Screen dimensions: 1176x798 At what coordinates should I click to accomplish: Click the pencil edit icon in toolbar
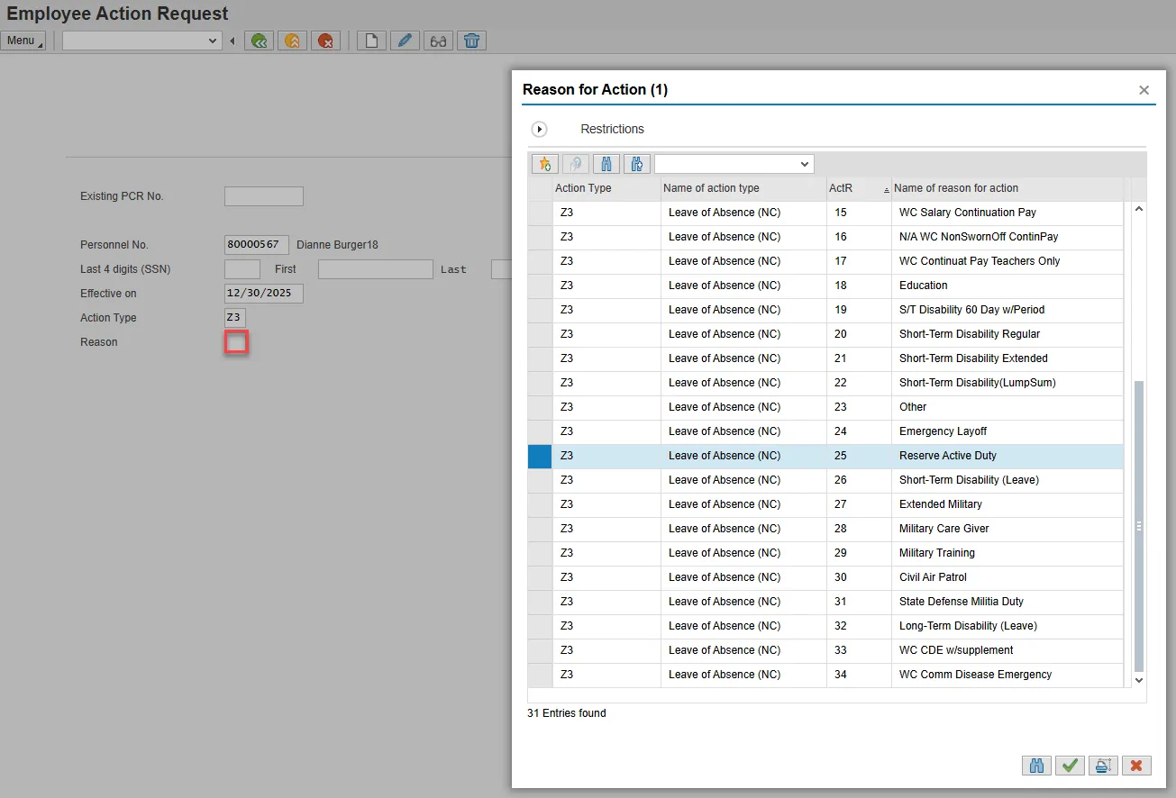(405, 41)
